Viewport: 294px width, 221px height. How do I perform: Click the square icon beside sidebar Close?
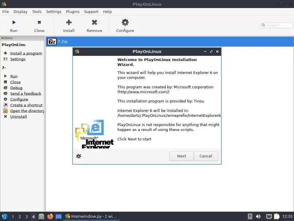pyautogui.click(x=5, y=82)
